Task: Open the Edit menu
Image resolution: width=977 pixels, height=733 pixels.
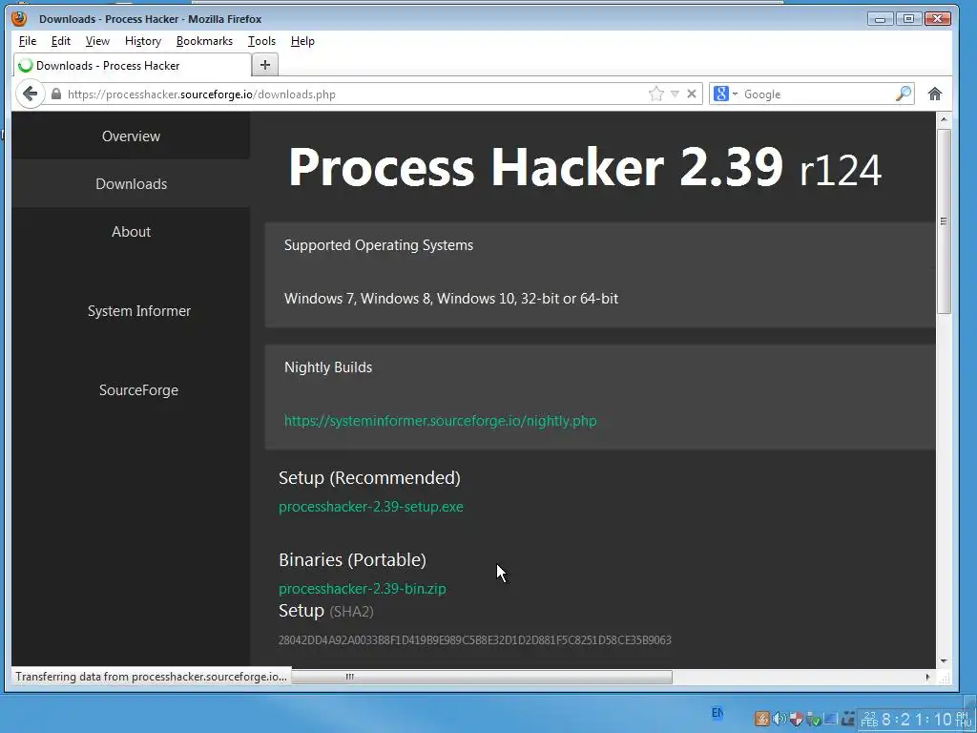Action: tap(60, 41)
